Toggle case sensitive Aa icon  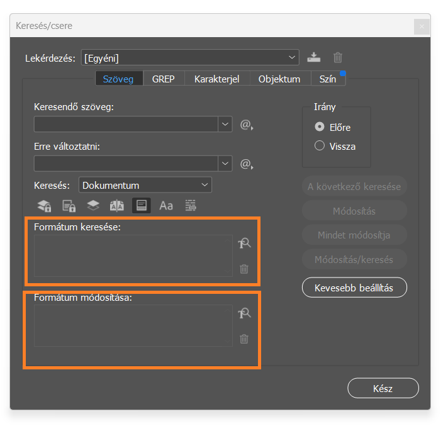(166, 206)
